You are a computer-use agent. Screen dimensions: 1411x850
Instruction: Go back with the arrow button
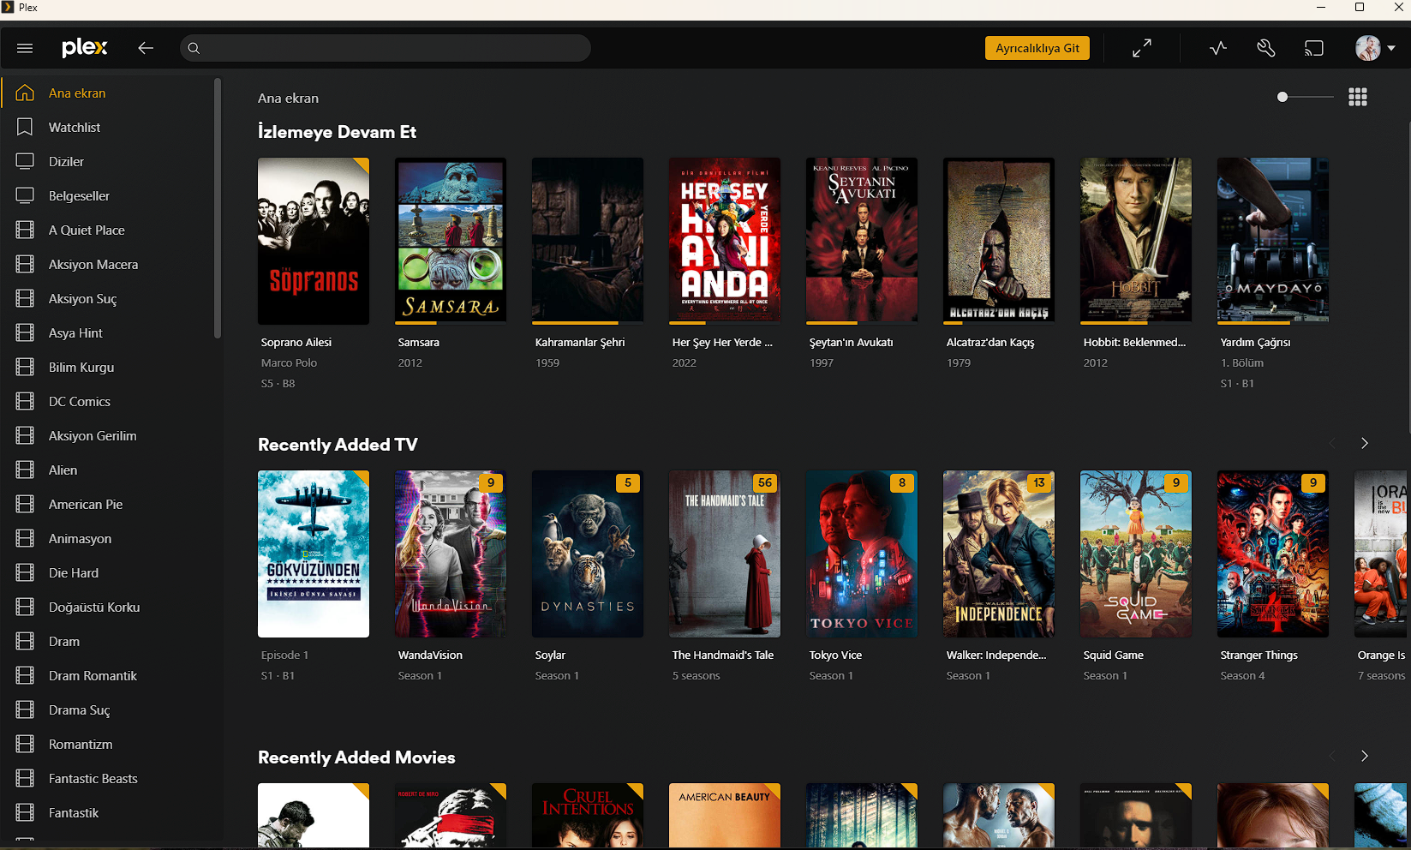(x=146, y=48)
